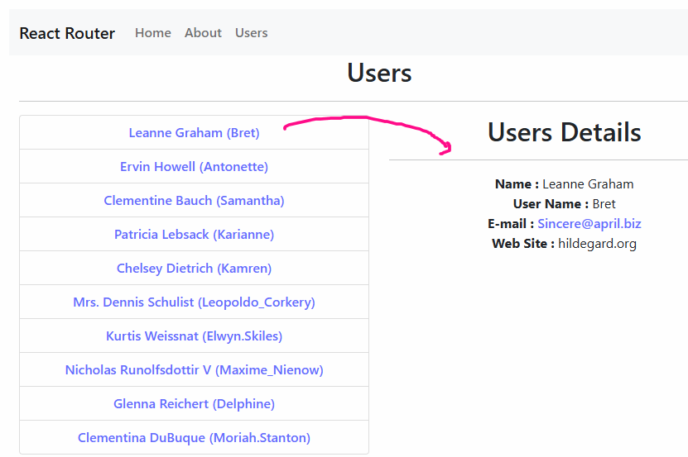Screen dimensions: 688x457
Task: Click Patricia Lebsack (Karianne) list entry
Action: point(194,235)
